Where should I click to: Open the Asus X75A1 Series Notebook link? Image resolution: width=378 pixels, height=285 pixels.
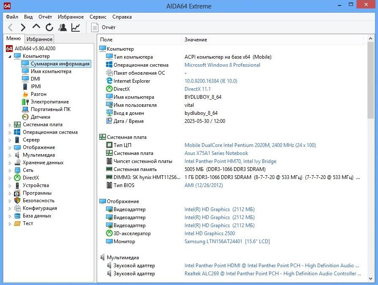(x=216, y=153)
